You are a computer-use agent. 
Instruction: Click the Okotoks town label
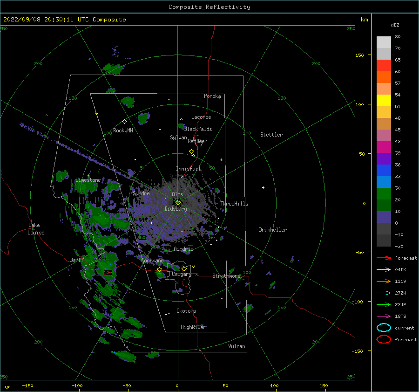click(186, 311)
